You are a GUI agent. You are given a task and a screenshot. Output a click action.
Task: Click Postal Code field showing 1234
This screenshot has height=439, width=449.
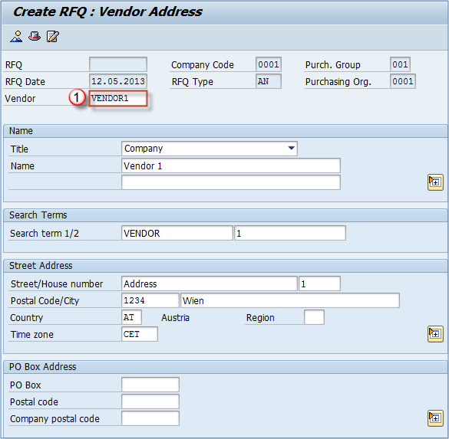coord(150,300)
